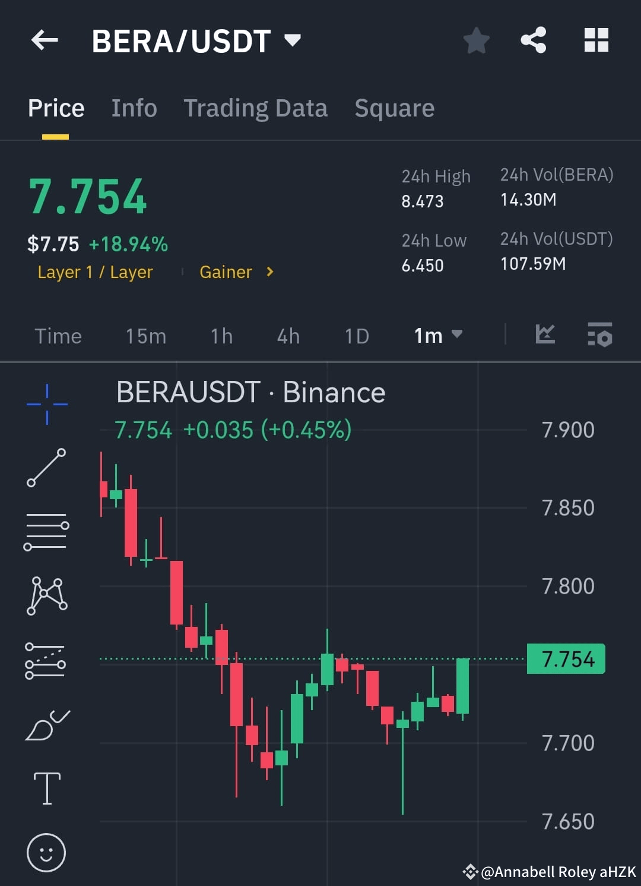Select the text annotation tool
This screenshot has height=886, width=641.
(x=46, y=787)
